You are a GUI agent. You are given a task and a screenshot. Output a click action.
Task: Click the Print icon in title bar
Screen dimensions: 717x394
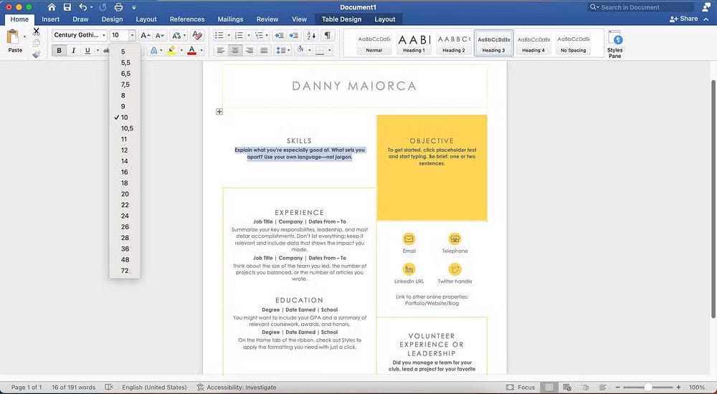118,7
